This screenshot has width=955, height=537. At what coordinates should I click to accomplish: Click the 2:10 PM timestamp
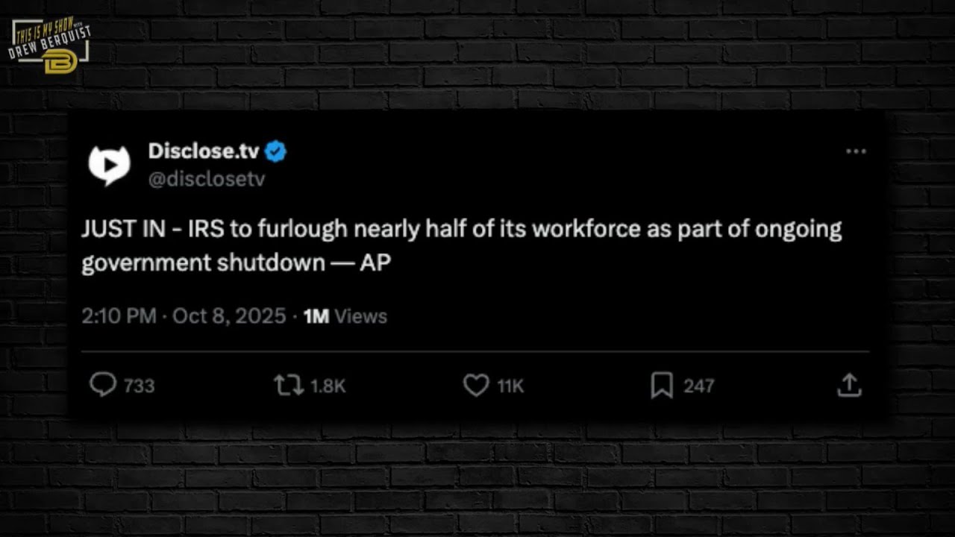[119, 316]
